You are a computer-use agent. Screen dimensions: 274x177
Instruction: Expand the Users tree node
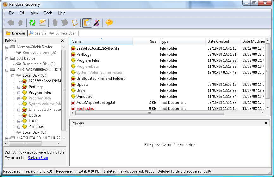(19, 121)
